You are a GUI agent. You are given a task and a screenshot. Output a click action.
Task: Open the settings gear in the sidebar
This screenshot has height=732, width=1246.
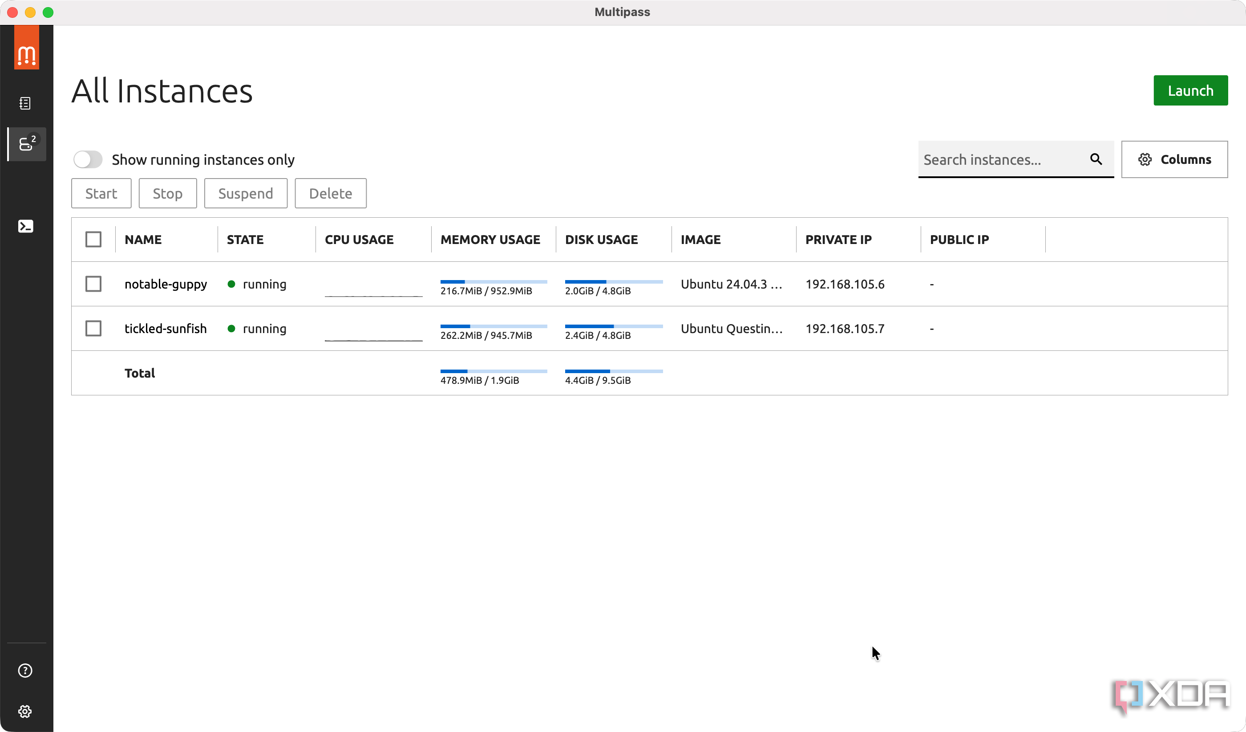pos(25,711)
